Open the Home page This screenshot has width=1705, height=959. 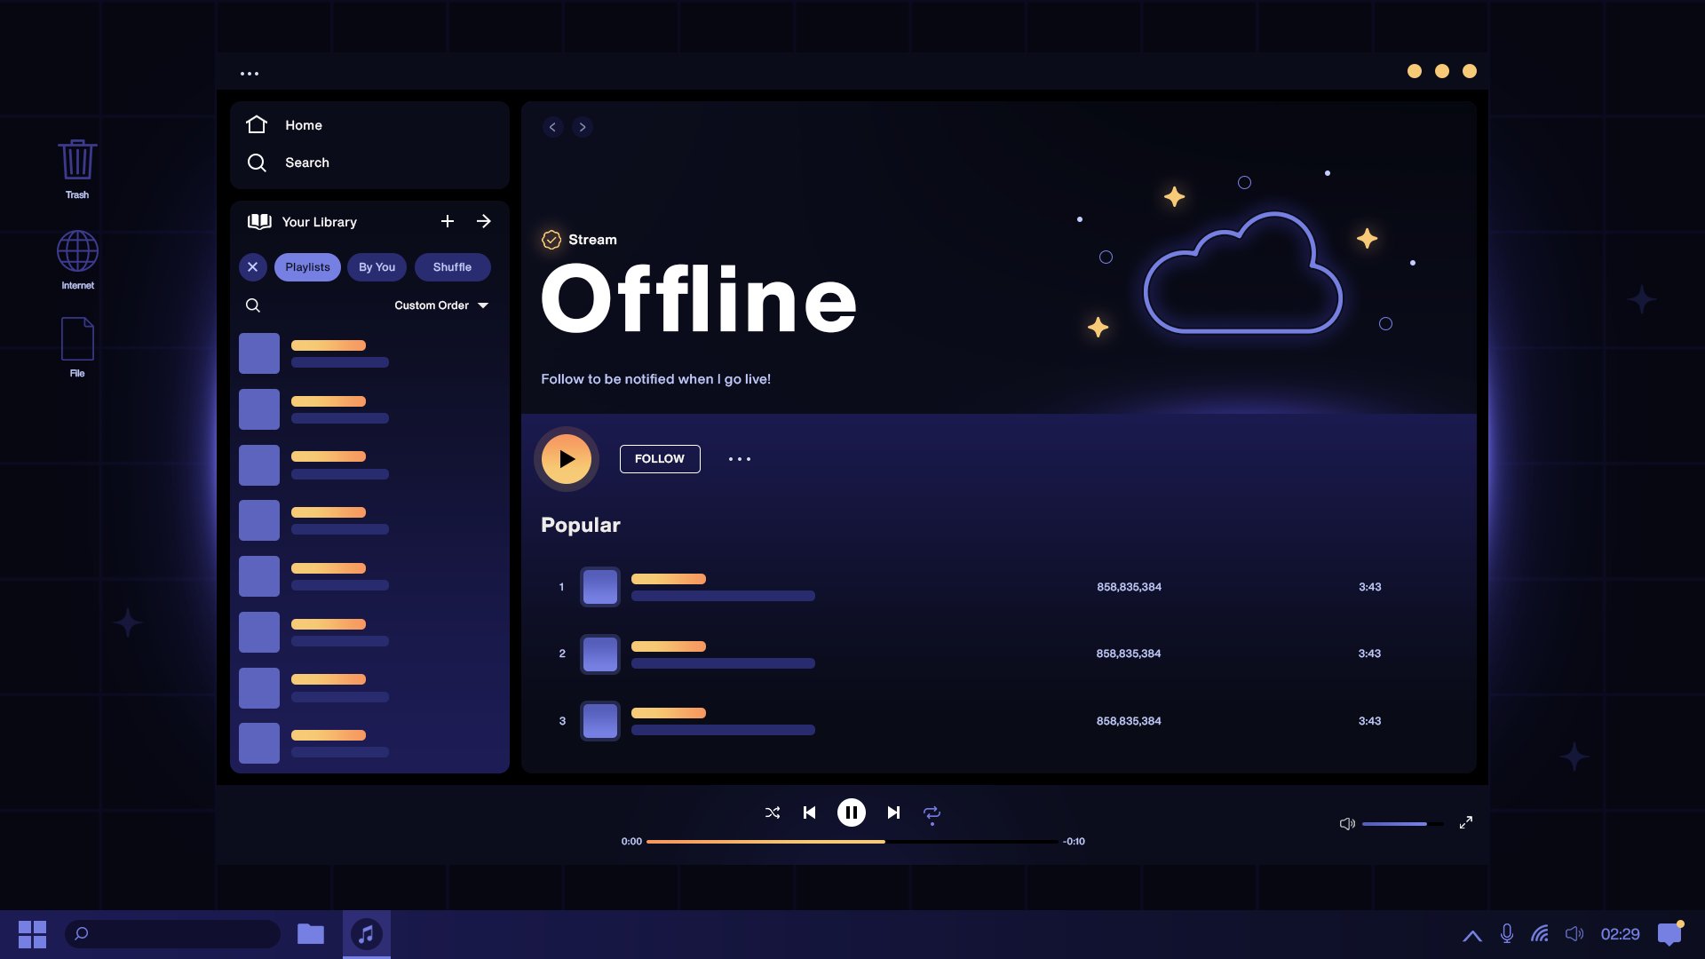284,125
